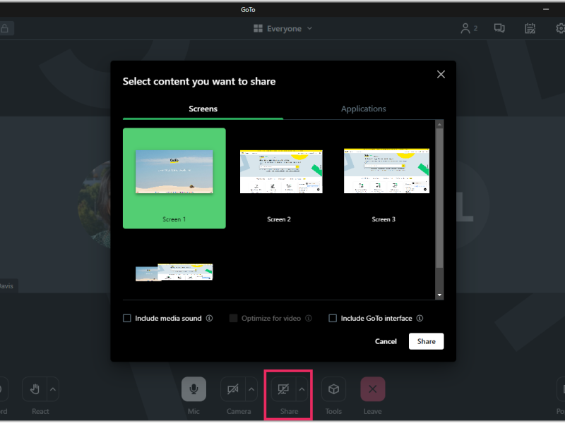Click the meeting lock icon
Screen dimensions: 565x423
(5, 28)
